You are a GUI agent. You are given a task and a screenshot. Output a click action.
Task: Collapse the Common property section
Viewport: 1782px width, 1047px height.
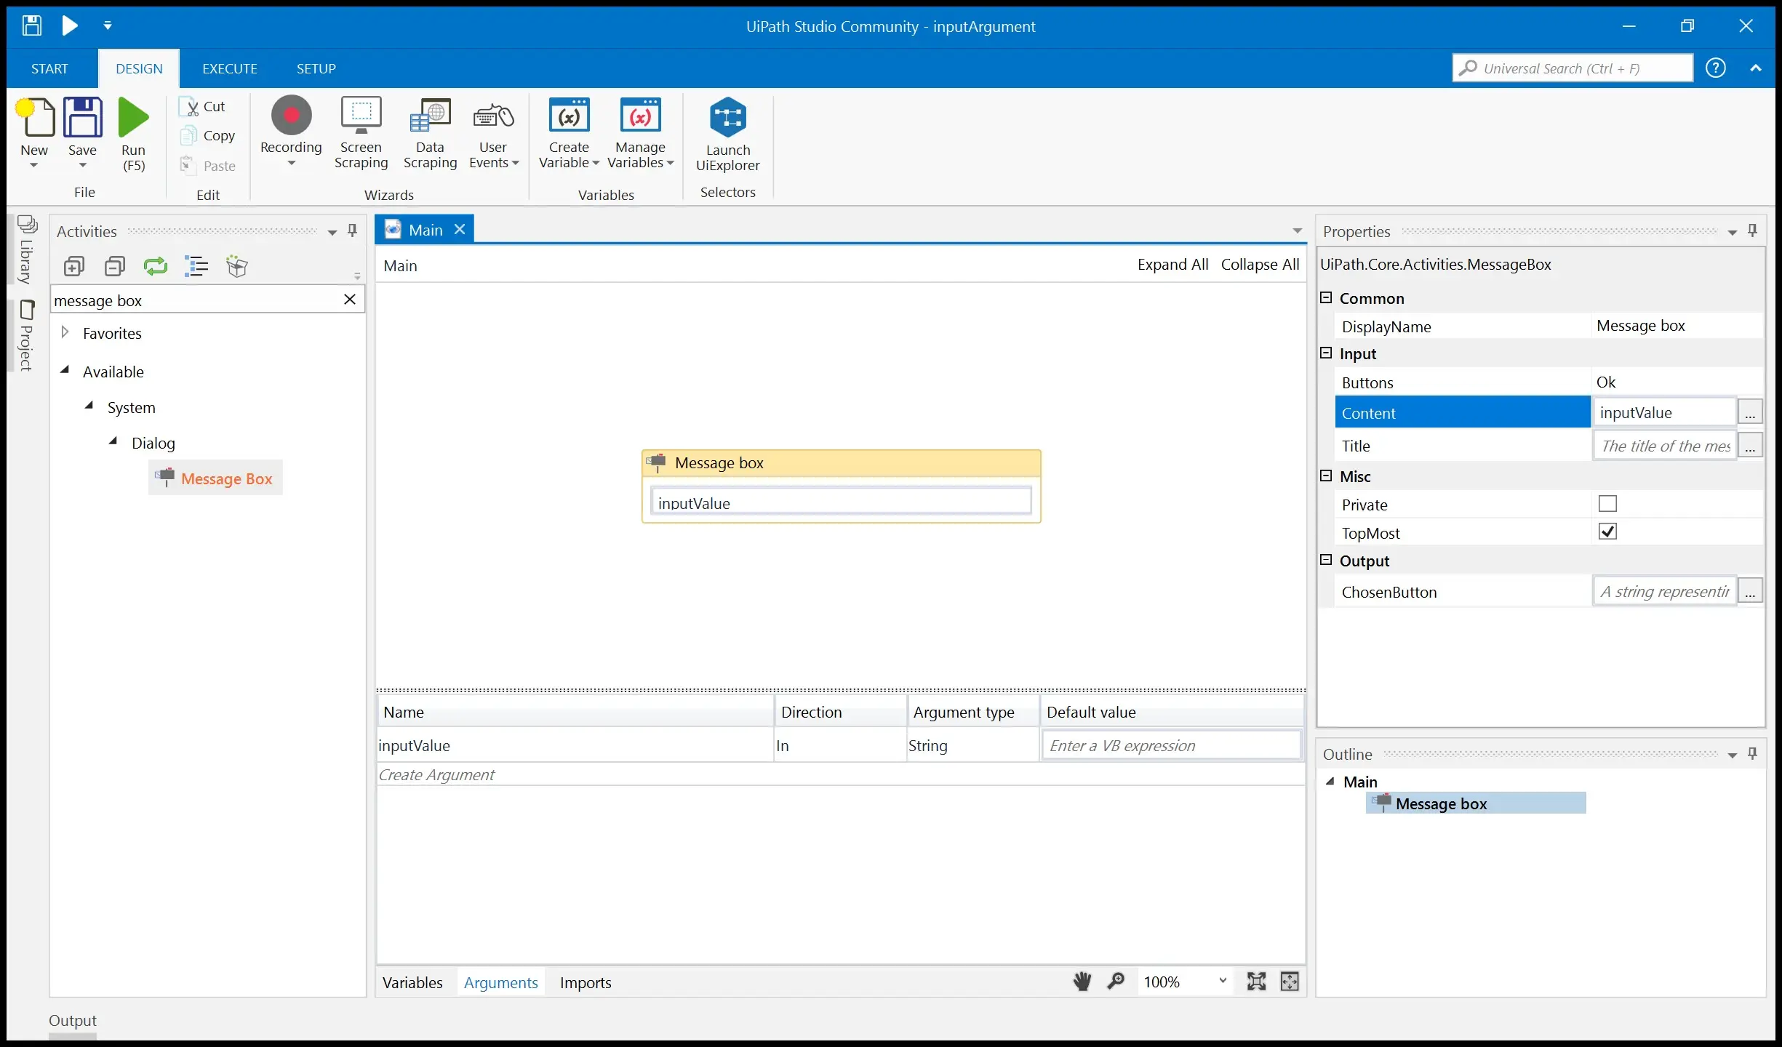pyautogui.click(x=1326, y=297)
